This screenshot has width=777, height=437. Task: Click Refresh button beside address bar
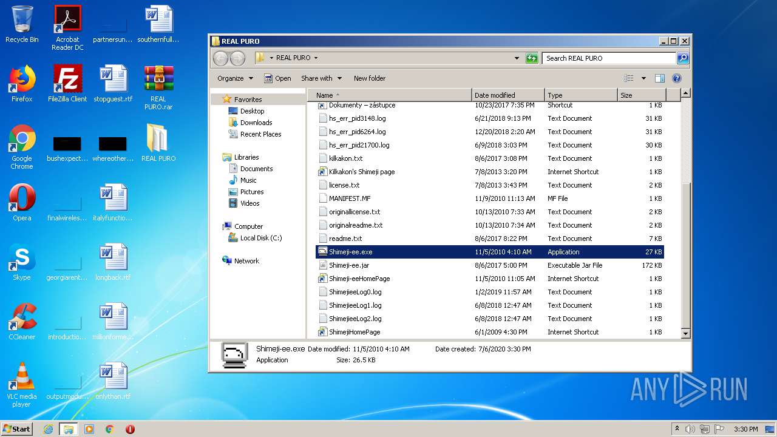pos(532,58)
